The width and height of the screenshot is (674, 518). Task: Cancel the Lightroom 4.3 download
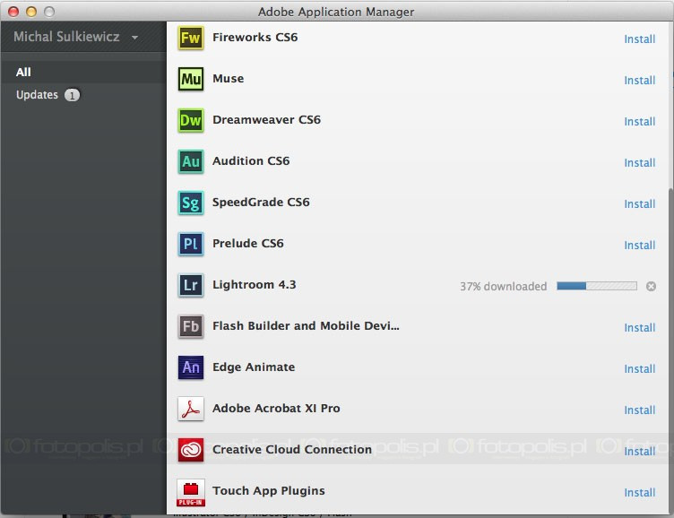[x=651, y=286]
